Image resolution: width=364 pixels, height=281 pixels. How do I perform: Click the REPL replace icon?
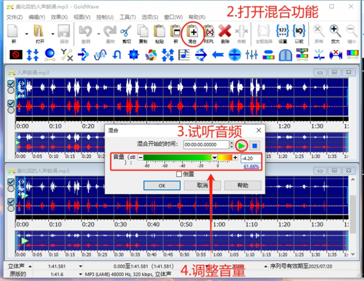point(209,31)
